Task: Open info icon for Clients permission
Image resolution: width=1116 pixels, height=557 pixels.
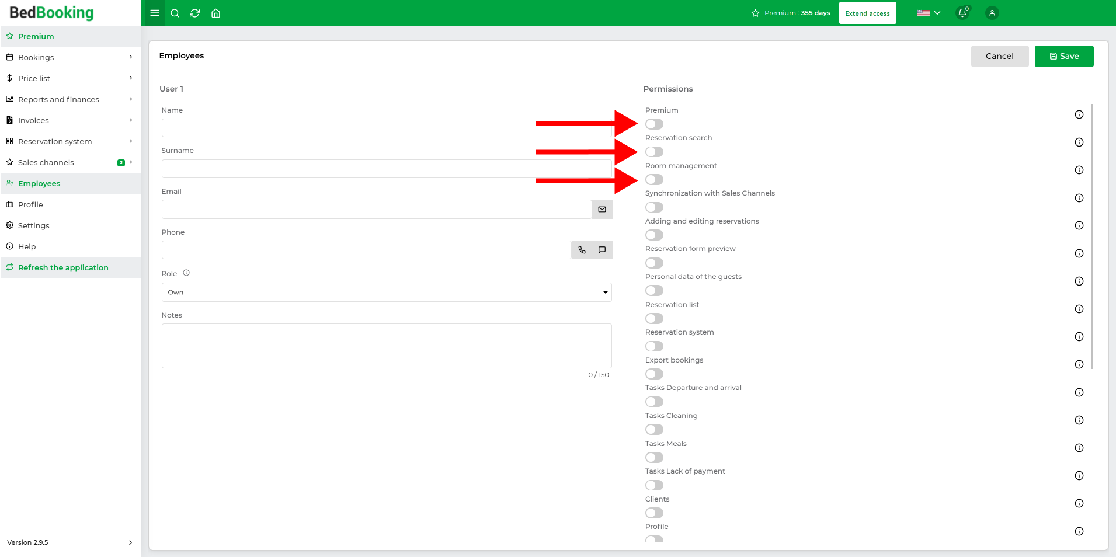Action: 1079,503
